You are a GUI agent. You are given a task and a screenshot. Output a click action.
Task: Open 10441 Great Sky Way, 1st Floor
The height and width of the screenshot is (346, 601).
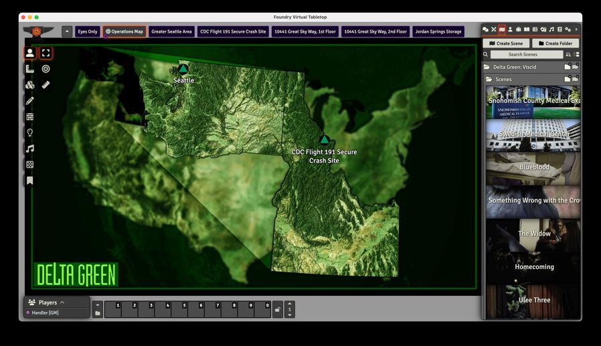coord(305,31)
